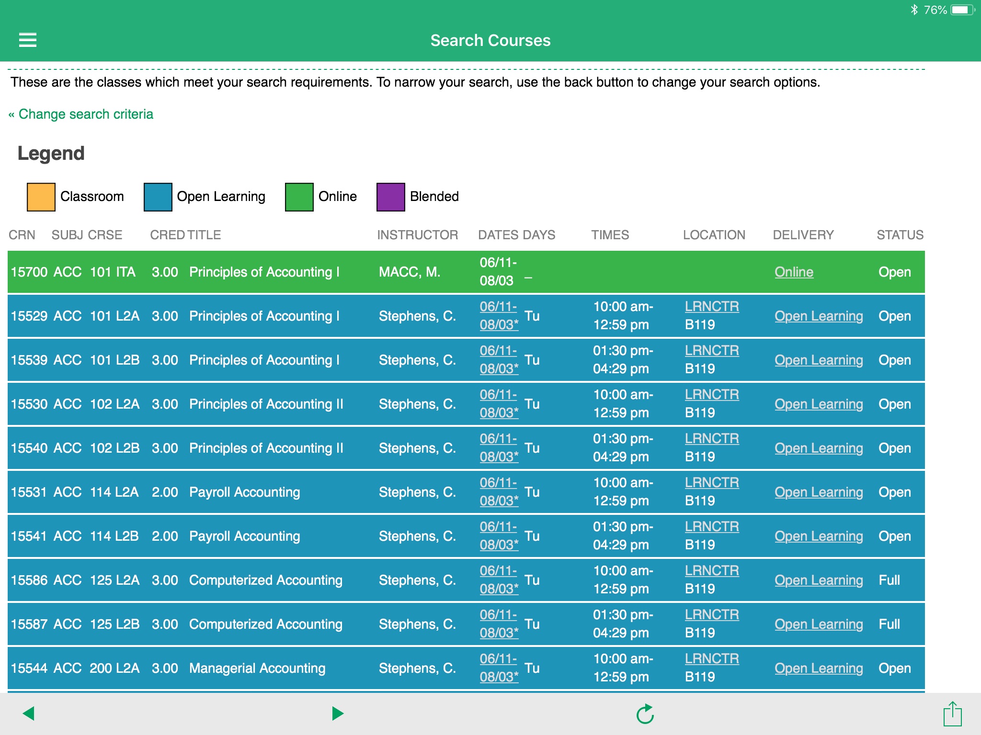Select Payroll Accounting title for CRN 15531
The width and height of the screenshot is (981, 735).
point(244,492)
